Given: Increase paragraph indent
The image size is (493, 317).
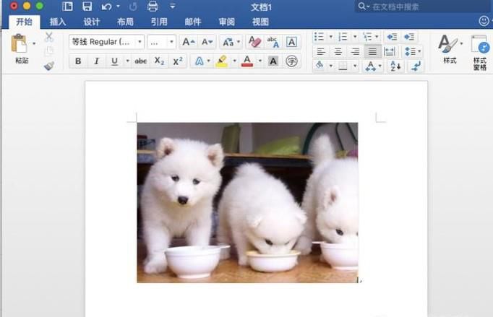Looking at the screenshot, I should pos(409,37).
